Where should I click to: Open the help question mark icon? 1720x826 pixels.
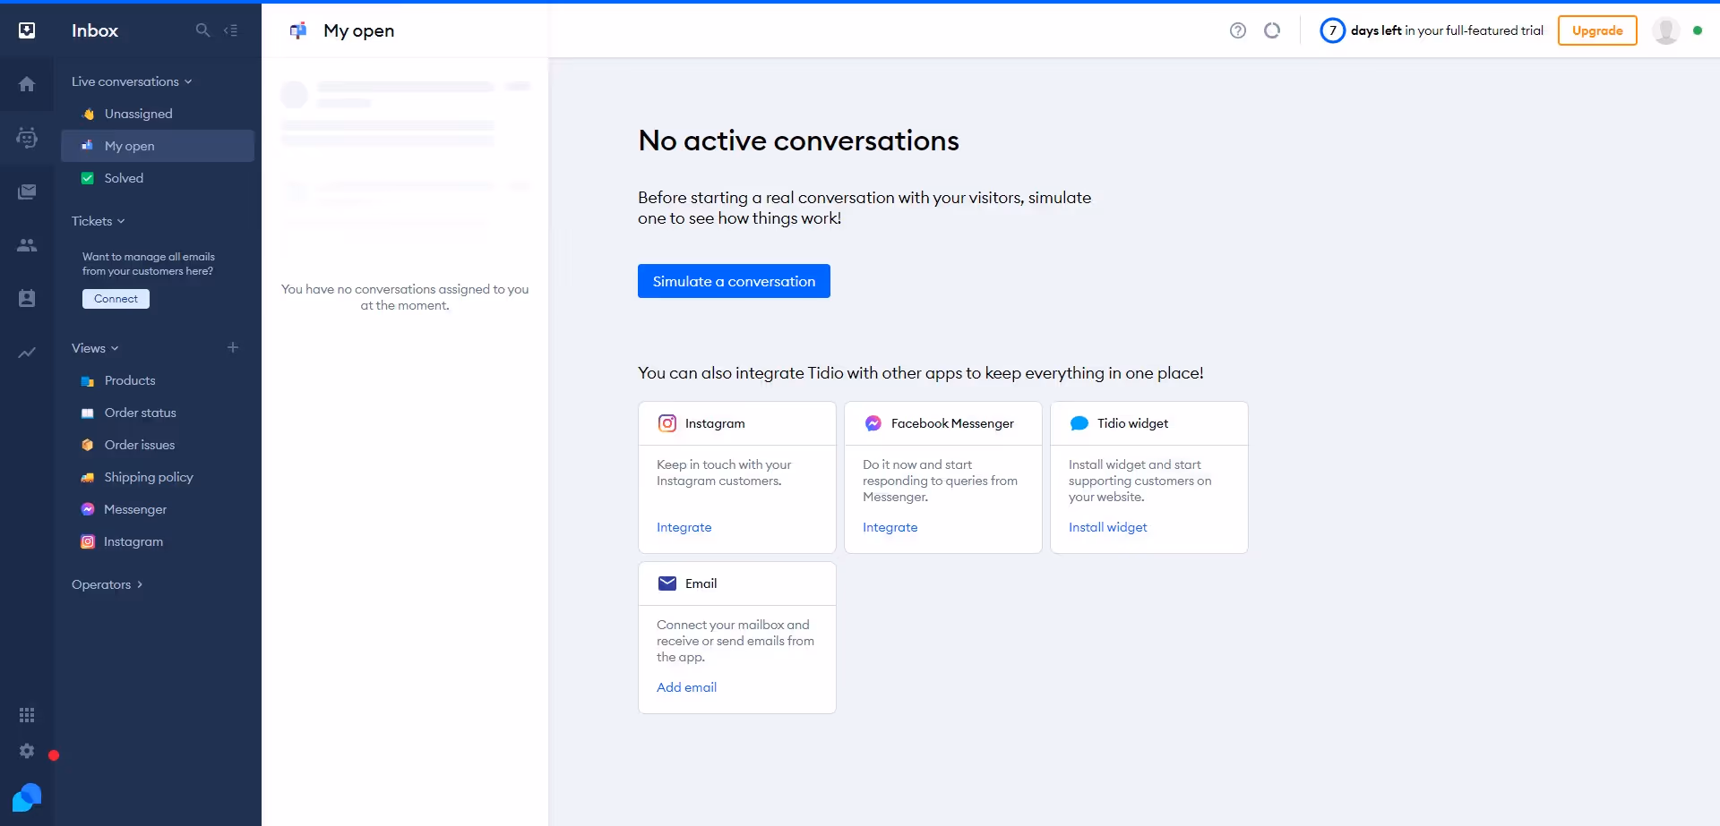pyautogui.click(x=1238, y=30)
